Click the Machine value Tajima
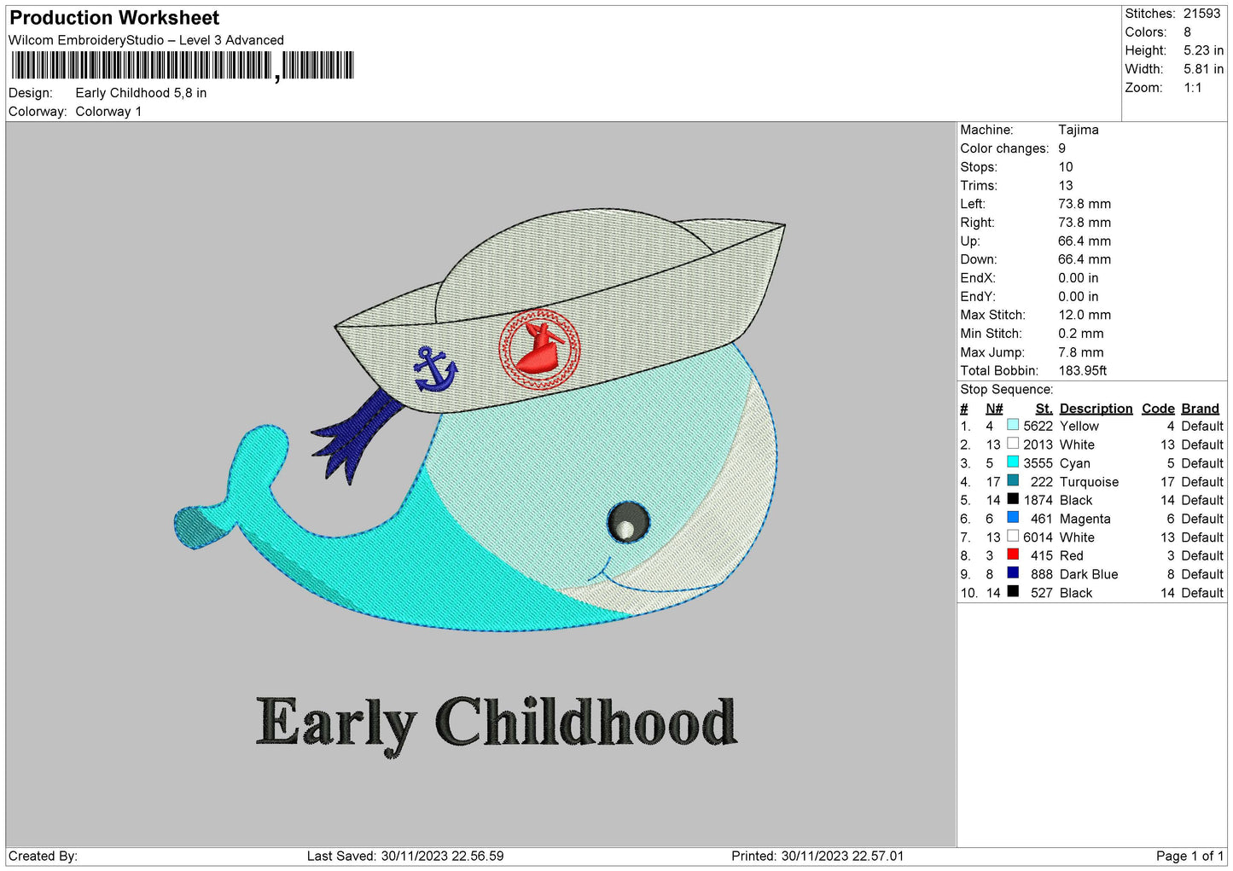 [x=1078, y=130]
